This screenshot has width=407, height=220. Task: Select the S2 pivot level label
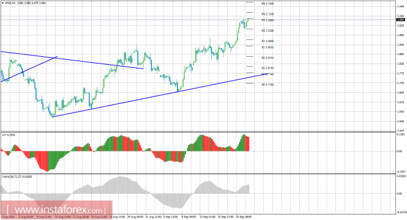click(x=267, y=58)
